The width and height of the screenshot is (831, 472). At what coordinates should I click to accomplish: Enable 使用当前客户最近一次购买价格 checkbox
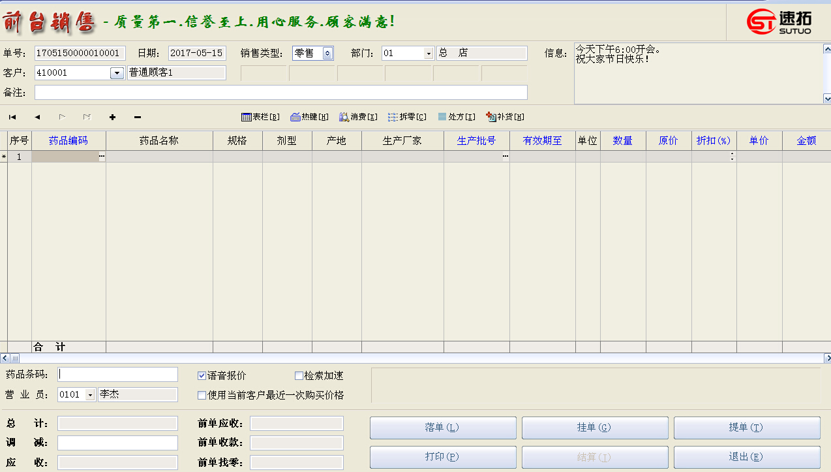(202, 395)
